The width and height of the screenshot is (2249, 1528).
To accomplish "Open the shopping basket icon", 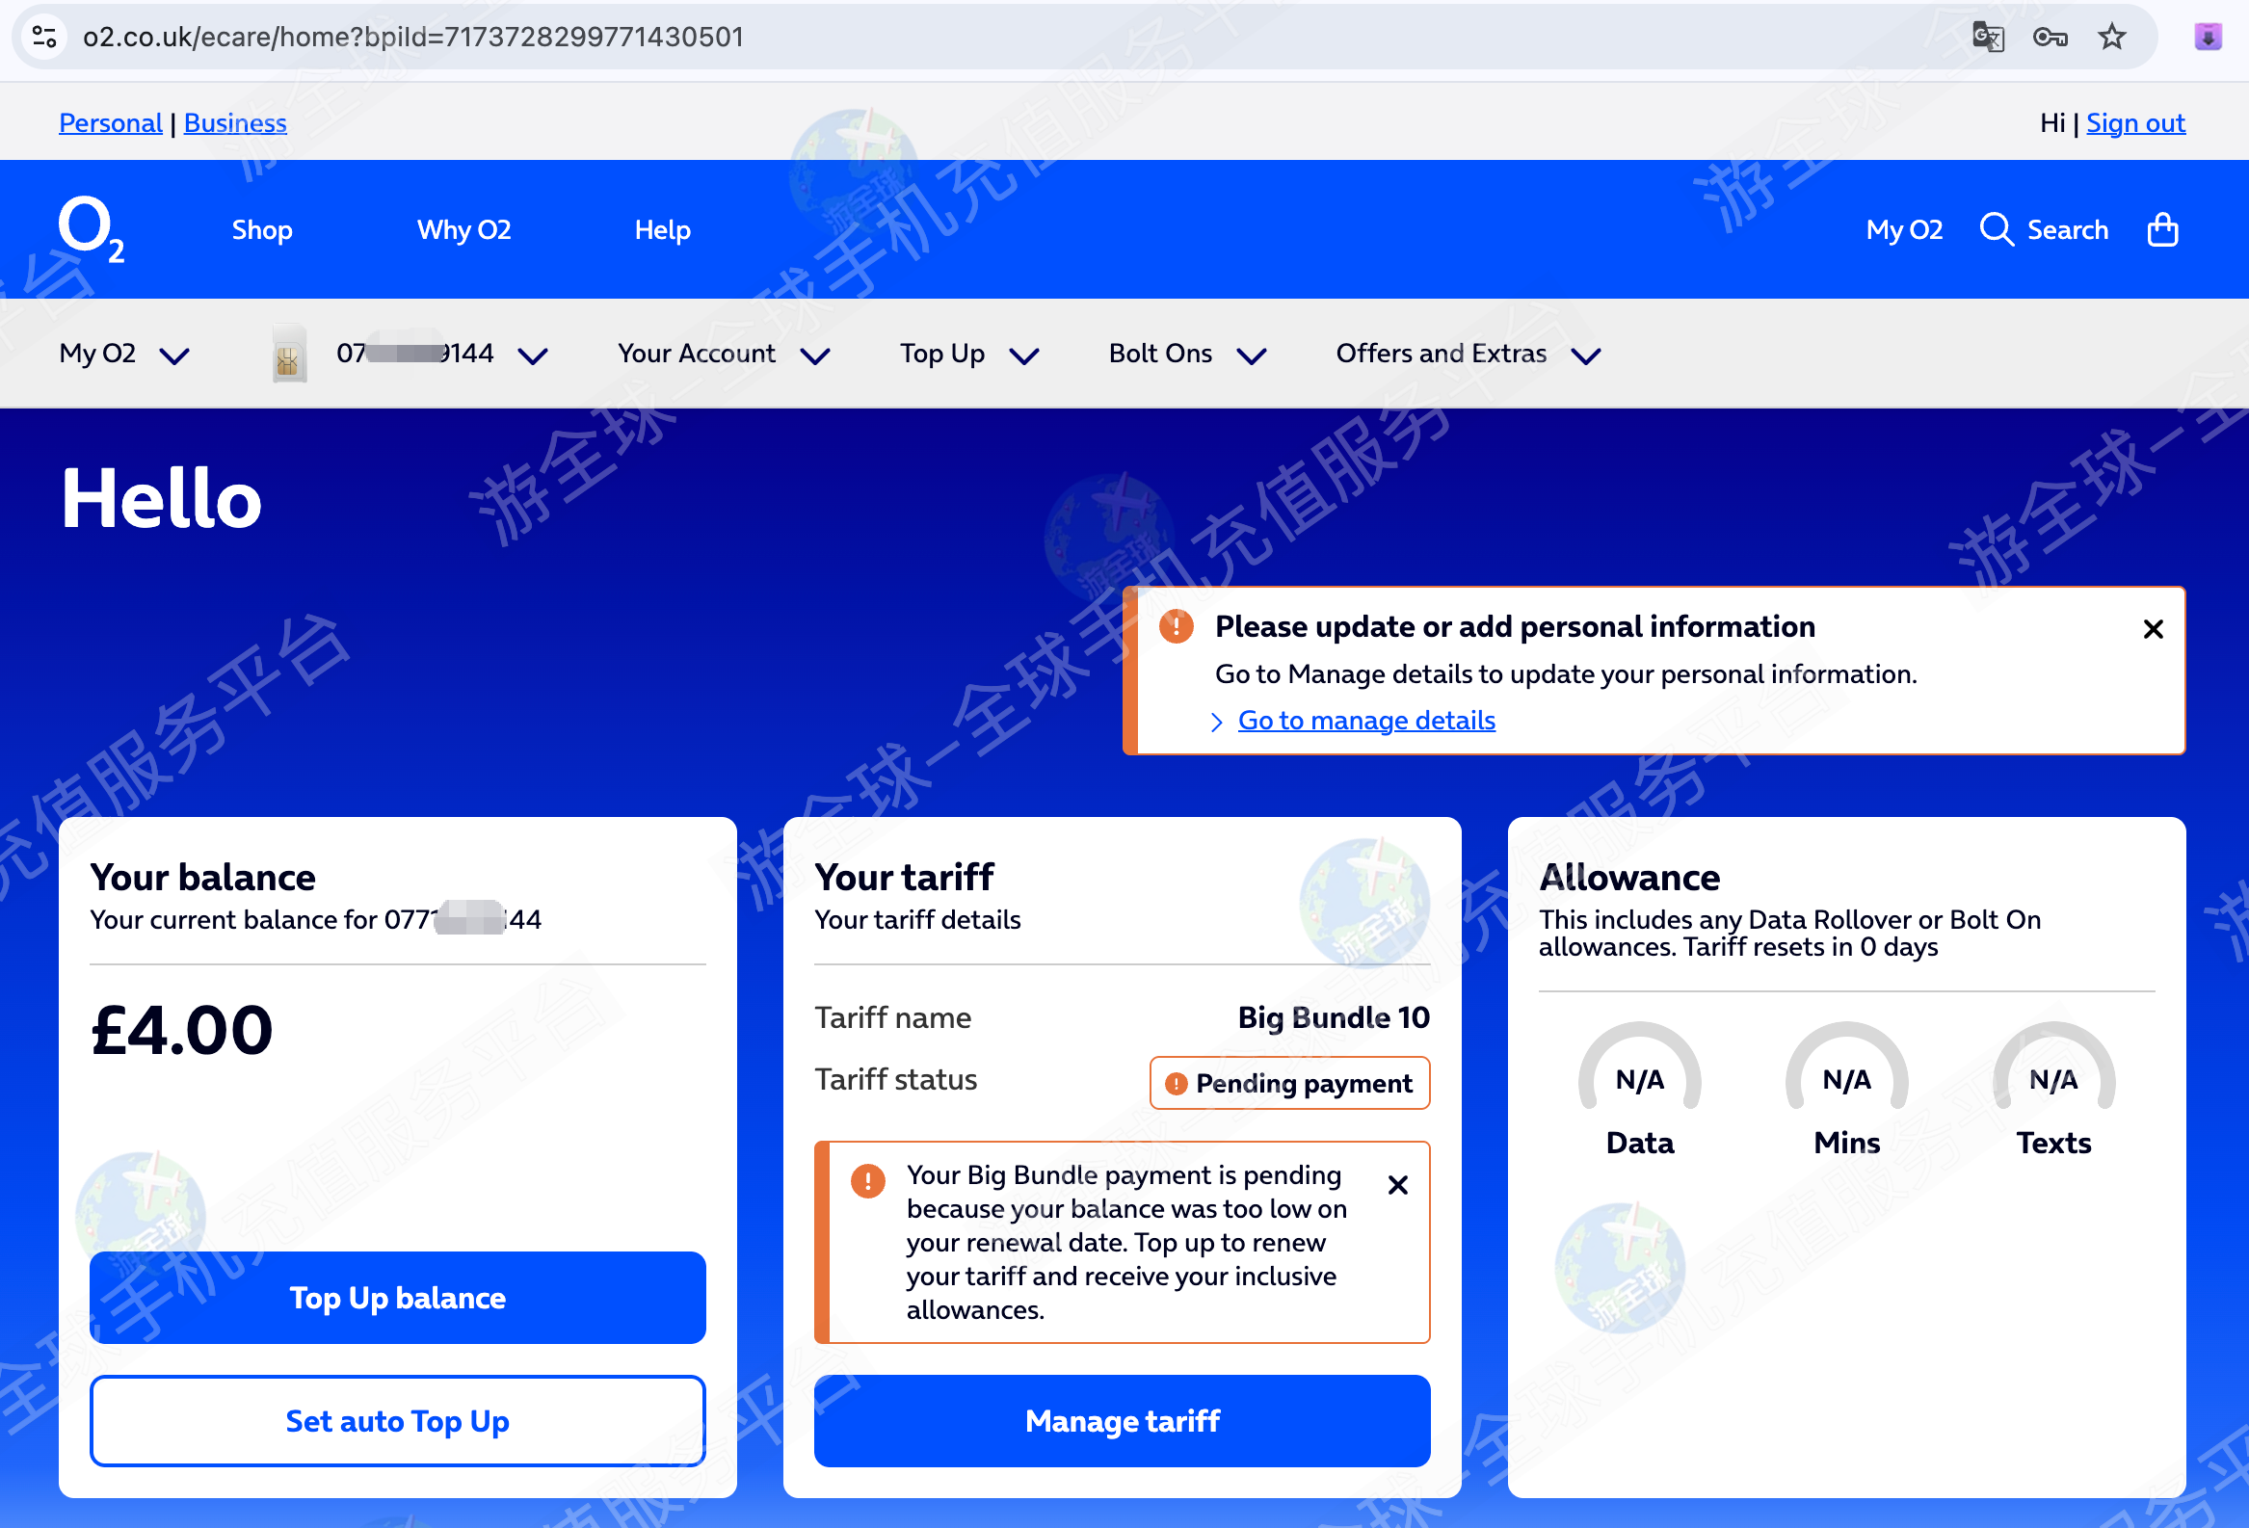I will [x=2162, y=229].
